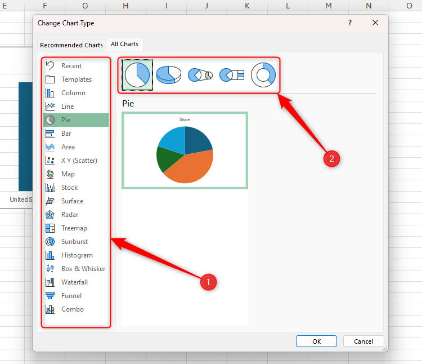Viewport: 422px width, 364px height.
Task: Open the Area chart category
Action: (x=68, y=147)
